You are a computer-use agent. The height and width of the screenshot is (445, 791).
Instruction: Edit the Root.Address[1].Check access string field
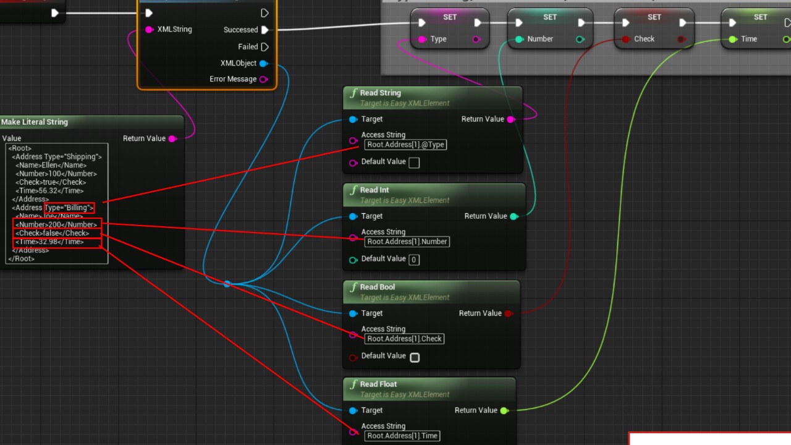click(x=405, y=339)
